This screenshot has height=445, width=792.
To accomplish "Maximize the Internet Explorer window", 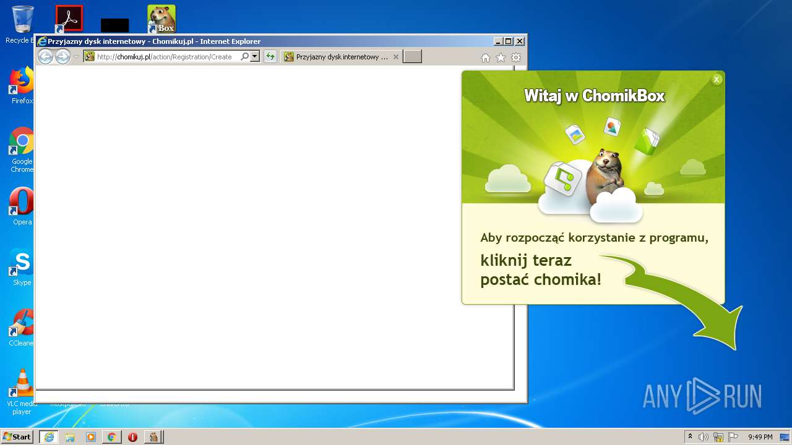I will point(509,41).
